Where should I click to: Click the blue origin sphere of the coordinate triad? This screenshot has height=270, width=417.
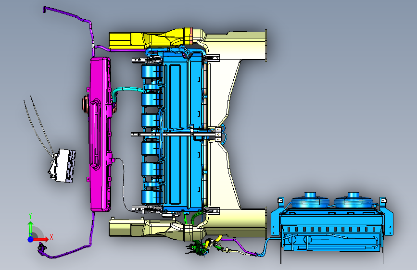click(x=31, y=239)
